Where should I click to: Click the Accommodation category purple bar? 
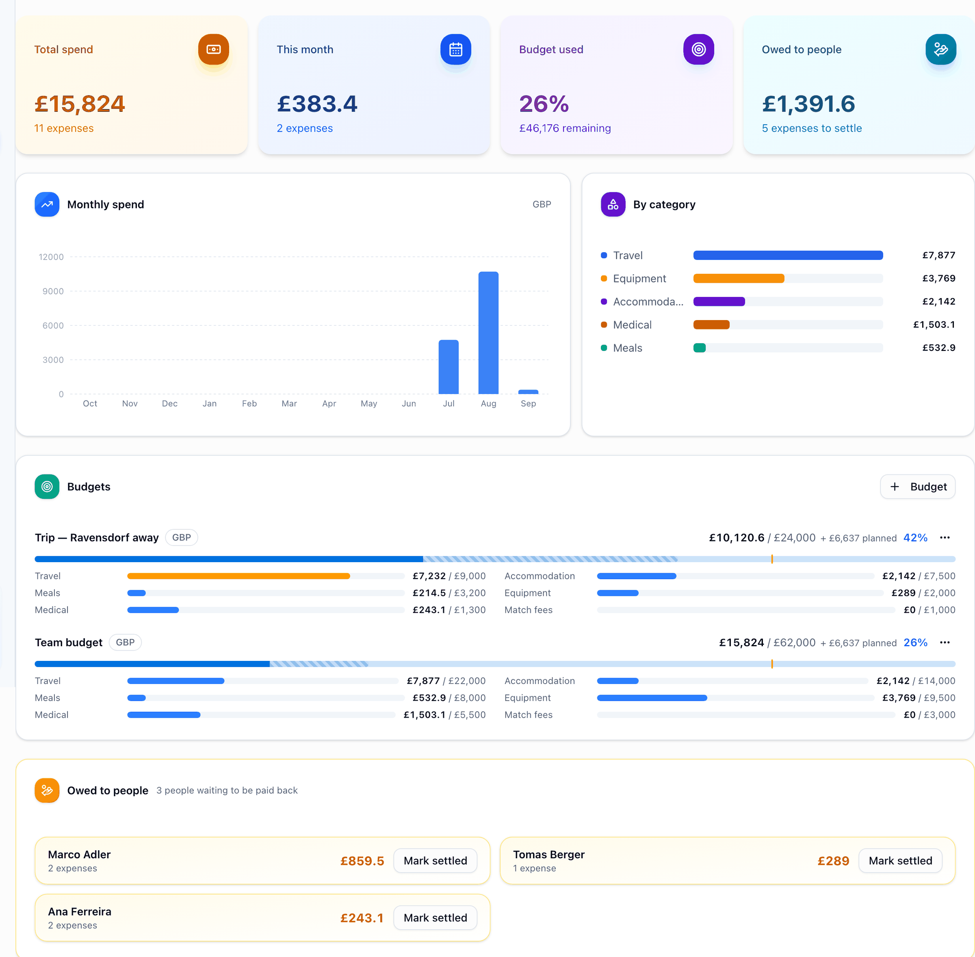pos(719,301)
